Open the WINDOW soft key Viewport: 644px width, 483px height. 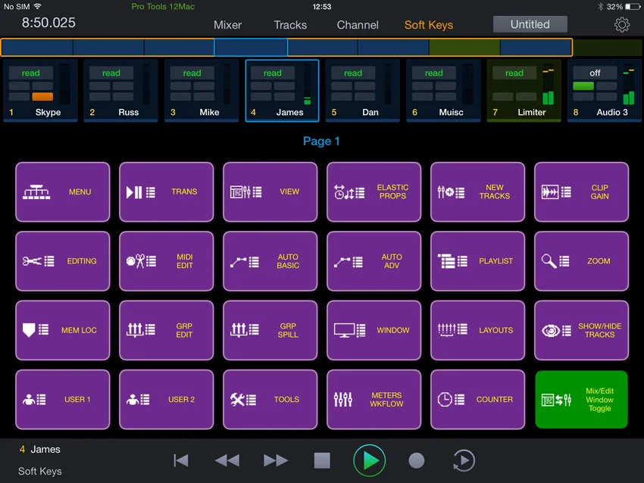point(374,330)
